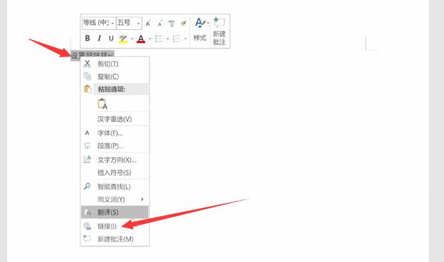Open highlight color dropdown arrow
This screenshot has width=444, height=262.
(132, 39)
